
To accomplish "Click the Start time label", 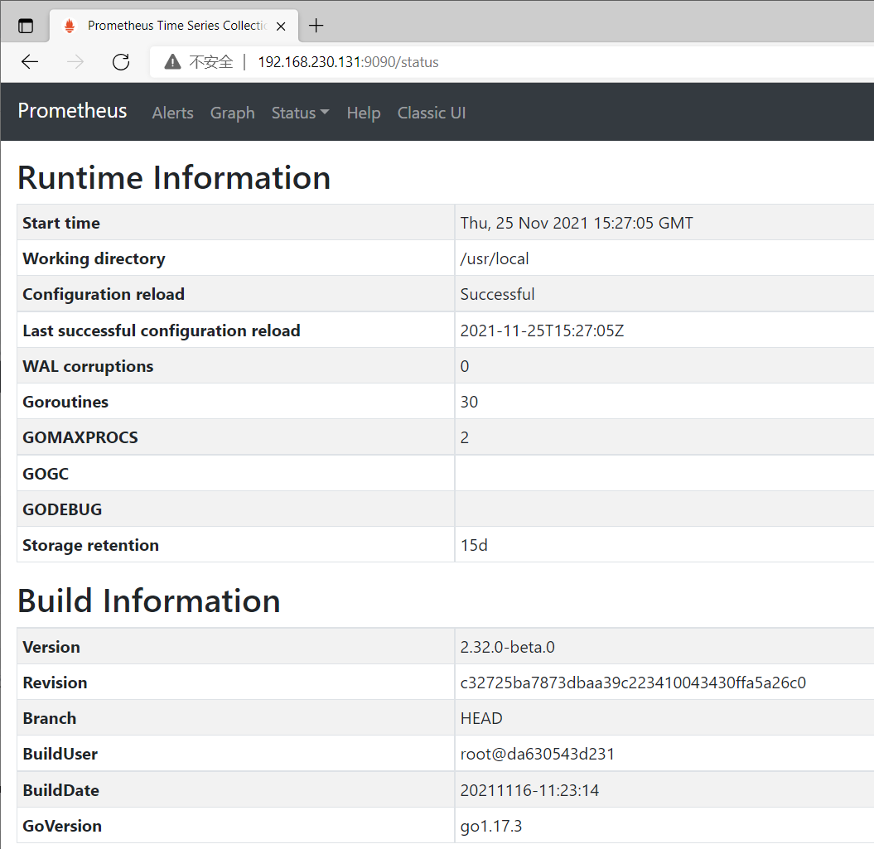I will tap(61, 223).
